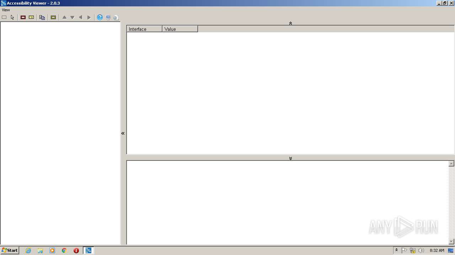Click the volume speaker tray icon
455x255 pixels.
pyautogui.click(x=421, y=250)
